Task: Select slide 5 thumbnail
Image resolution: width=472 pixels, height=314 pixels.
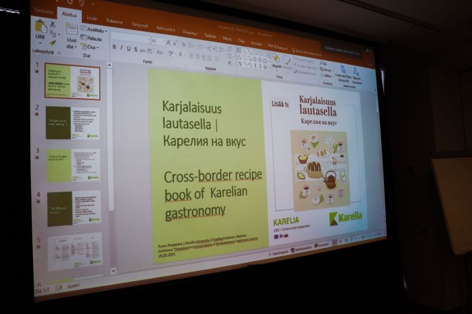Action: click(x=76, y=252)
